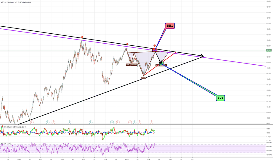Click the RSI (14, close) indicator label

[x=6, y=143]
